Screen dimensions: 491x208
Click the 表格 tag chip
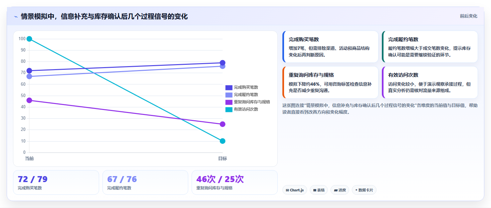[319, 190]
